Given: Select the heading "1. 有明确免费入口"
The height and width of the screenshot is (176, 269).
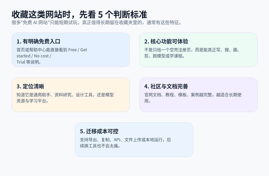Looking at the screenshot, I should click(x=38, y=41).
